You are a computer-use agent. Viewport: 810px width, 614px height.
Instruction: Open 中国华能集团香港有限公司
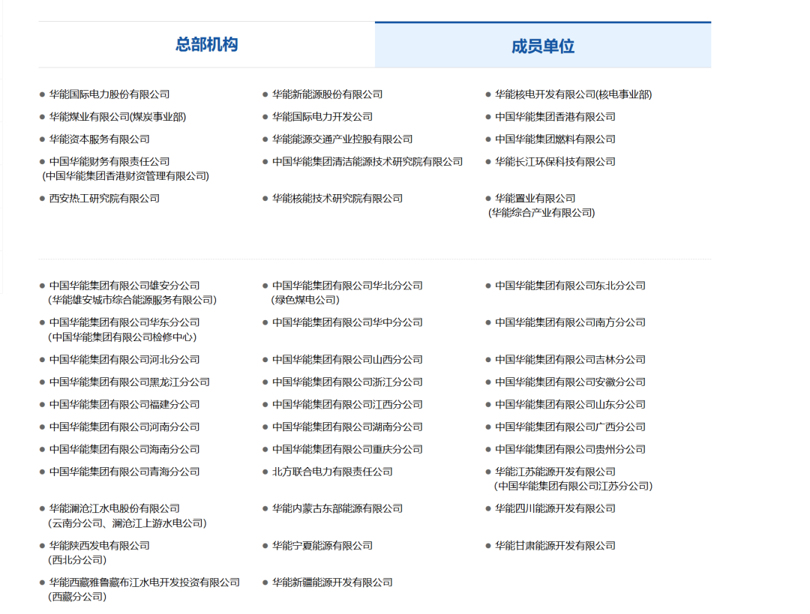[555, 117]
